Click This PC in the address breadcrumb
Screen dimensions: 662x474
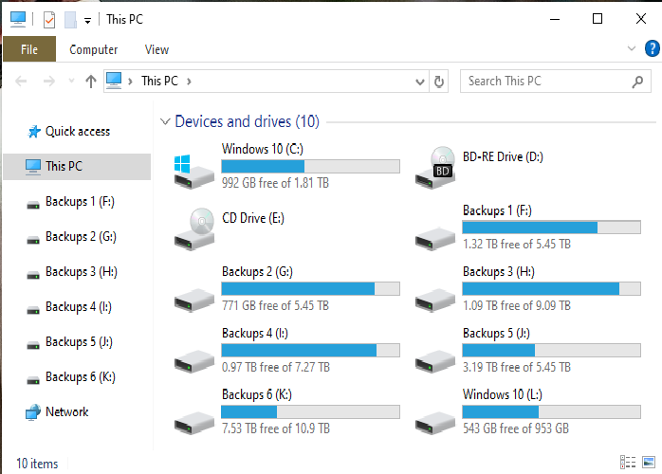click(159, 81)
